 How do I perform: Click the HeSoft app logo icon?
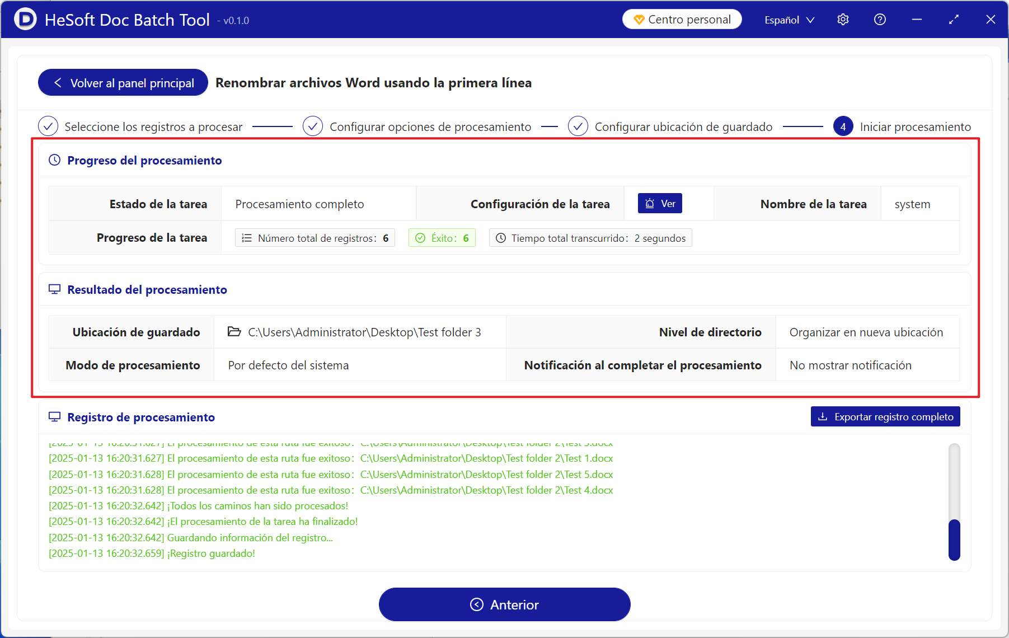[x=25, y=20]
